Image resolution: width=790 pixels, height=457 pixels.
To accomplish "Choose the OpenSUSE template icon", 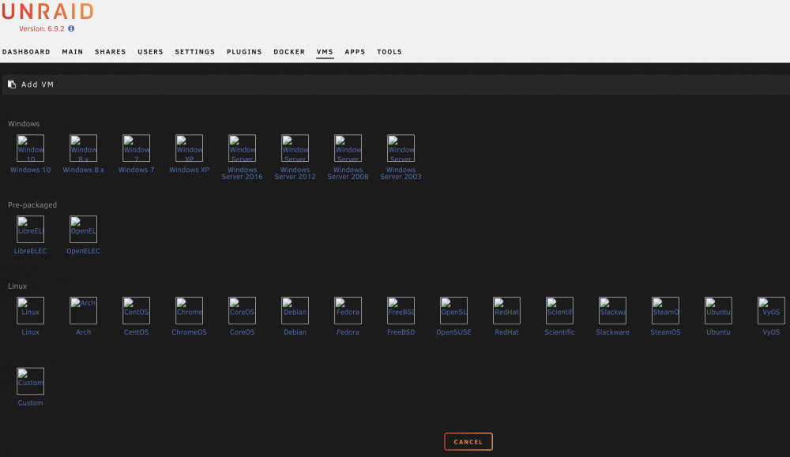I will (x=453, y=310).
